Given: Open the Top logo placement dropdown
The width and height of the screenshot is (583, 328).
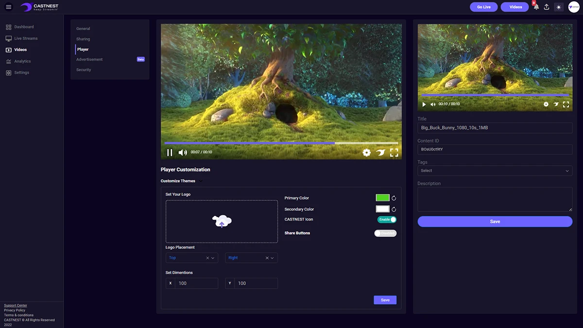Looking at the screenshot, I should point(213,258).
